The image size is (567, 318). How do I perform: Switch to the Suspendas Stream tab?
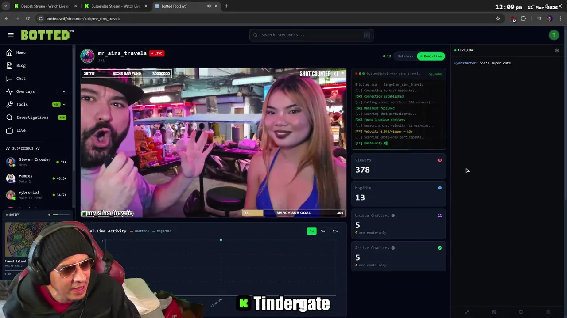click(x=116, y=6)
